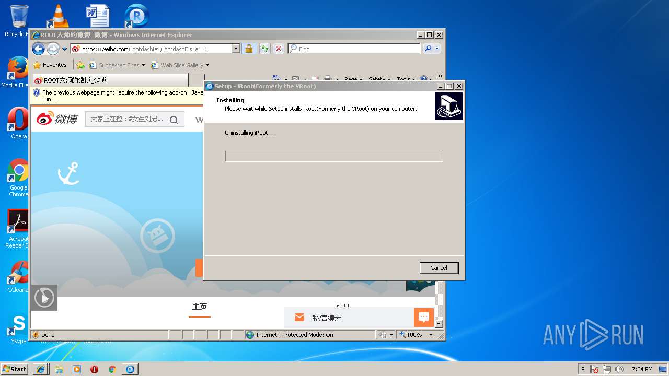Click the magnifier Search button in IE
The height and width of the screenshot is (376, 669).
[428, 49]
